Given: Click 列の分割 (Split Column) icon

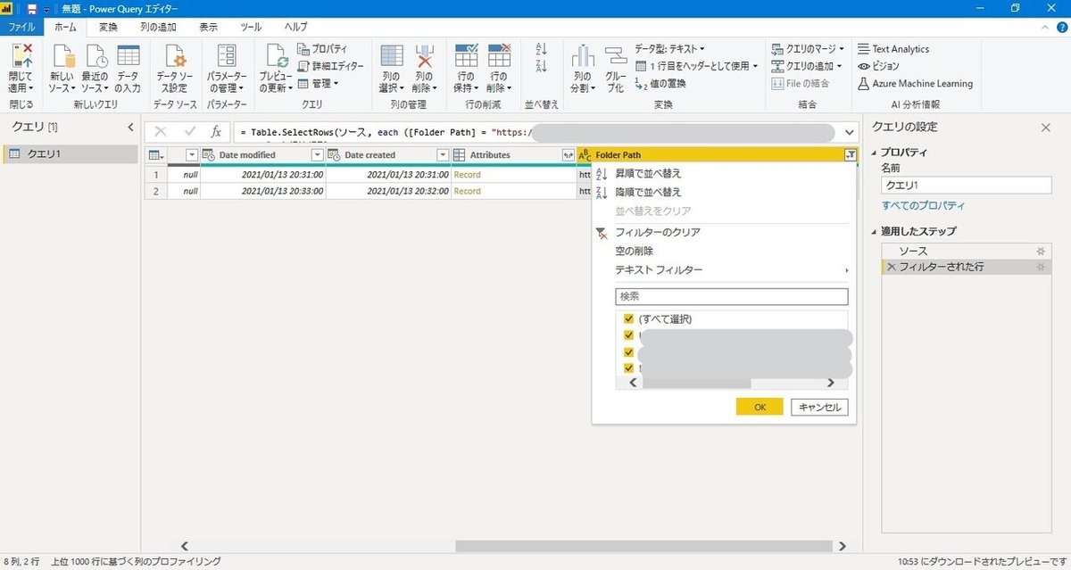Looking at the screenshot, I should click(x=582, y=55).
